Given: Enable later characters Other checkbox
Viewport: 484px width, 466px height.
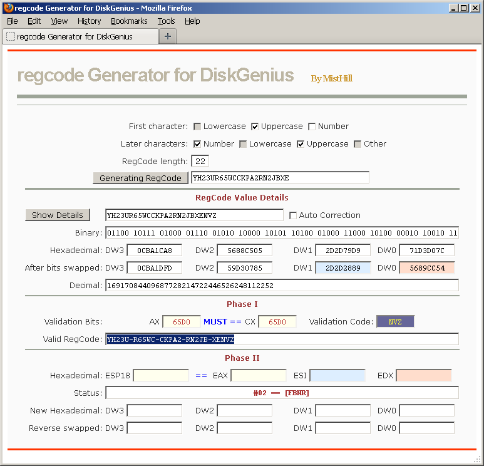Looking at the screenshot, I should click(x=358, y=144).
